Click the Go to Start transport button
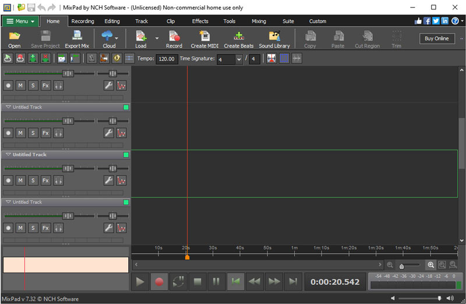Screen dimensions: 466x304 point(235,282)
